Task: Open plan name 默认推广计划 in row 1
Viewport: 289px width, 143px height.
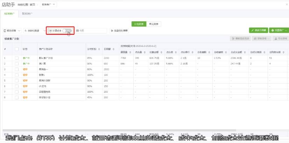Action: [46, 58]
